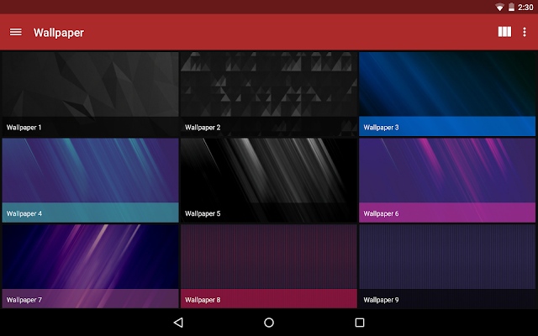
Task: Tap the battery status icon
Action: pyautogui.click(x=511, y=7)
